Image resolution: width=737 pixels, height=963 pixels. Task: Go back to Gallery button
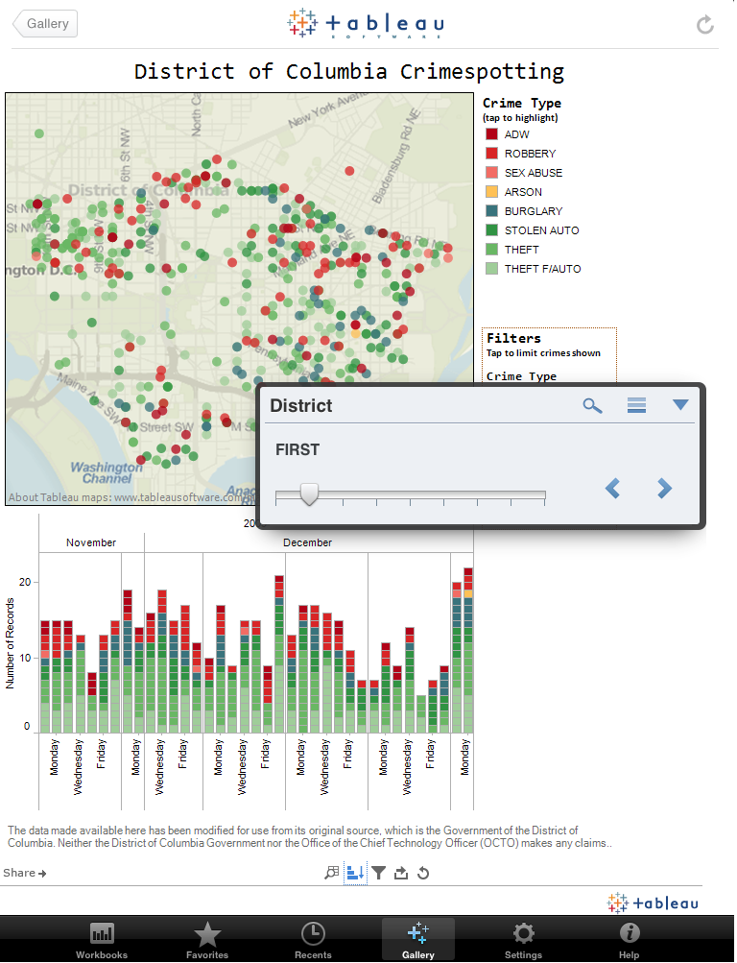tap(45, 24)
